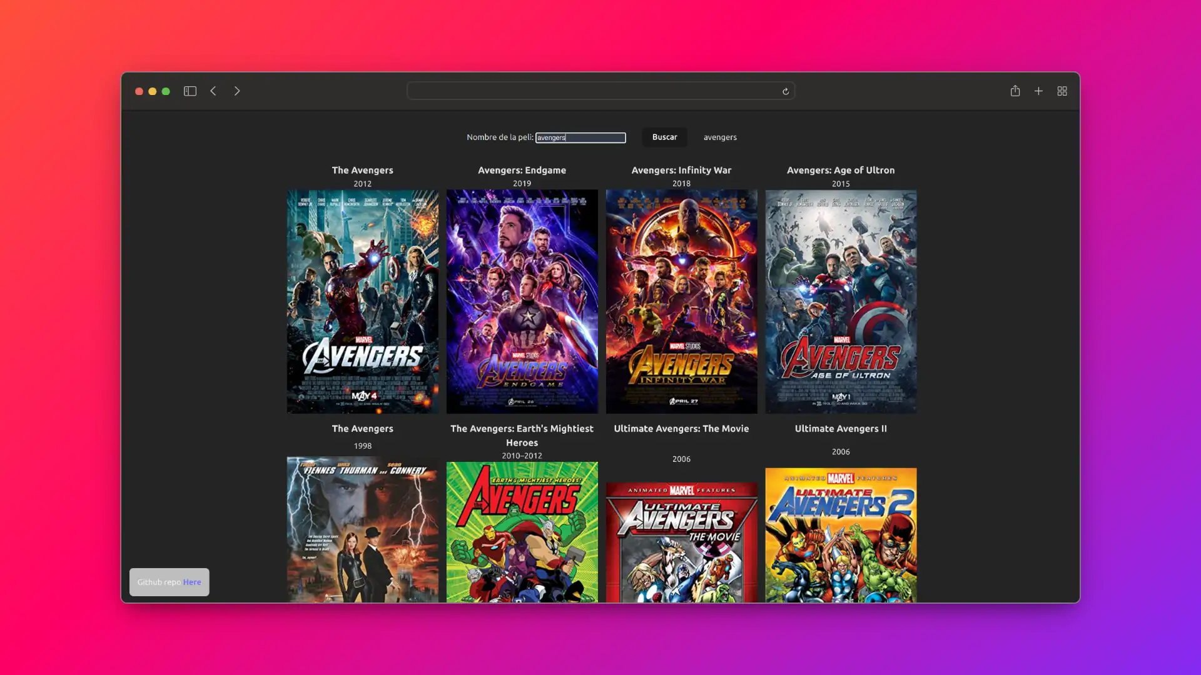This screenshot has width=1201, height=675.
Task: Open The Avengers 2012 poster
Action: point(363,301)
